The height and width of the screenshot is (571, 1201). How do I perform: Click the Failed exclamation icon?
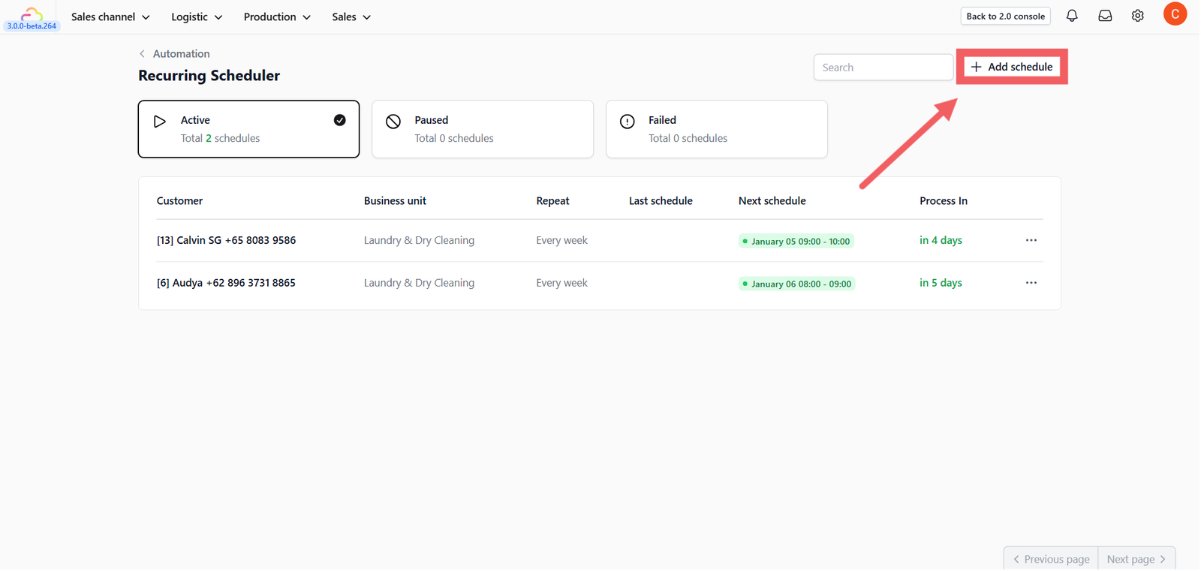(628, 122)
